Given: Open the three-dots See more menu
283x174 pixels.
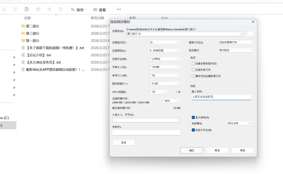Looking at the screenshot, I should (x=119, y=9).
